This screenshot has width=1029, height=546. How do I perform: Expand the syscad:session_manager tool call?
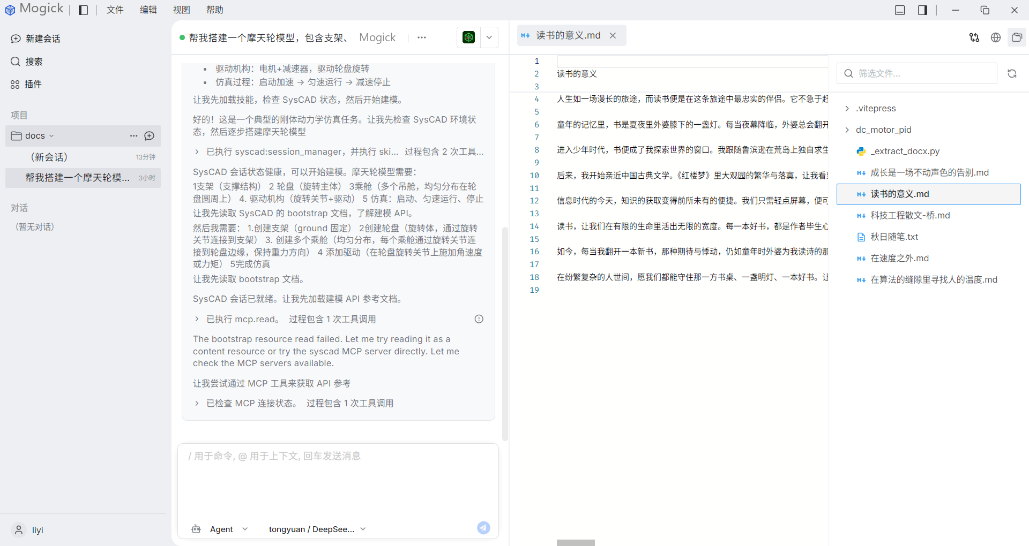[x=339, y=152]
